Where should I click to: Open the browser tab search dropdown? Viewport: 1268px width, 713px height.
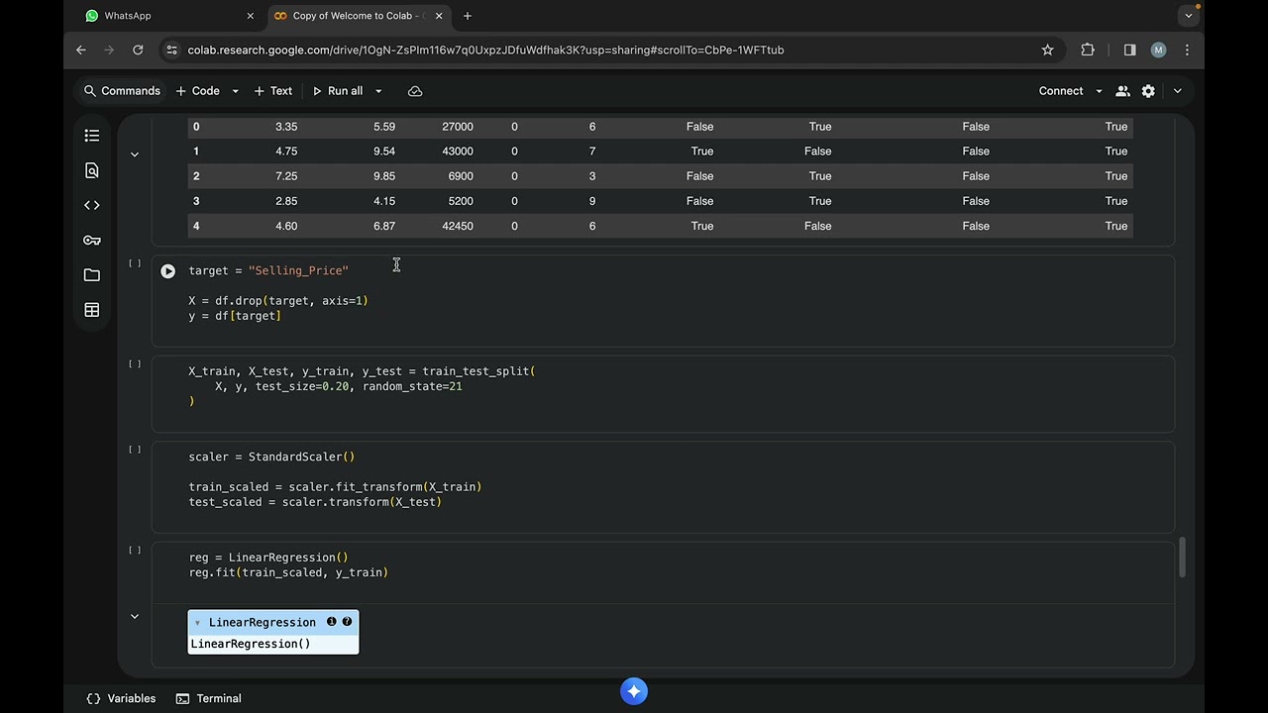(1188, 16)
